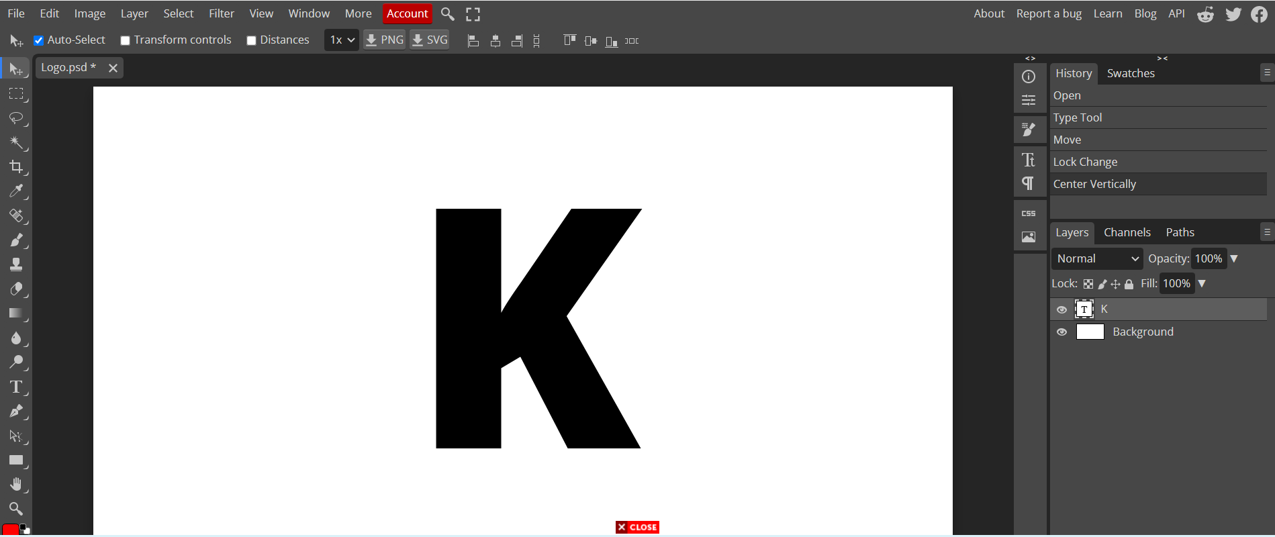The height and width of the screenshot is (537, 1275).
Task: Enable the Distances checkbox
Action: [251, 40]
